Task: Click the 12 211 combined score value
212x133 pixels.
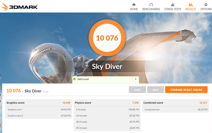Action: click(203, 103)
